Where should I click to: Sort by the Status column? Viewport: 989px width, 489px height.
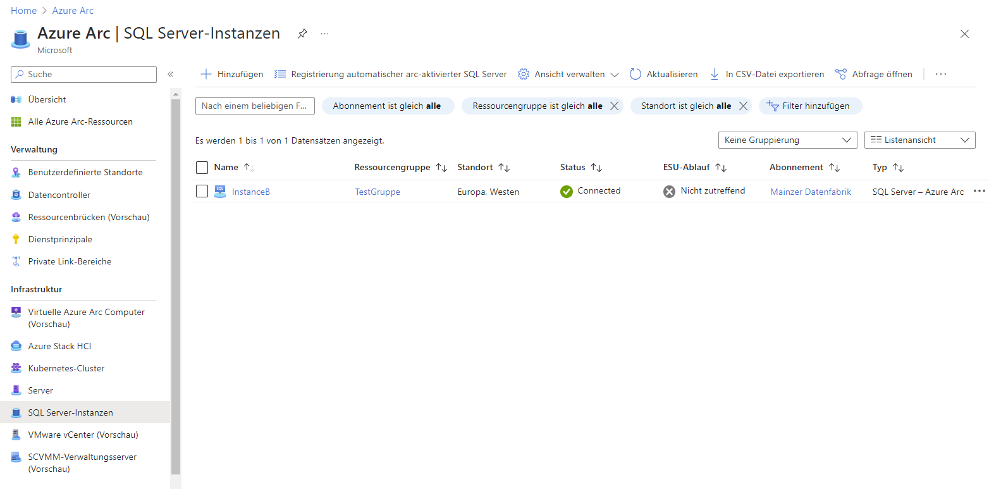580,168
